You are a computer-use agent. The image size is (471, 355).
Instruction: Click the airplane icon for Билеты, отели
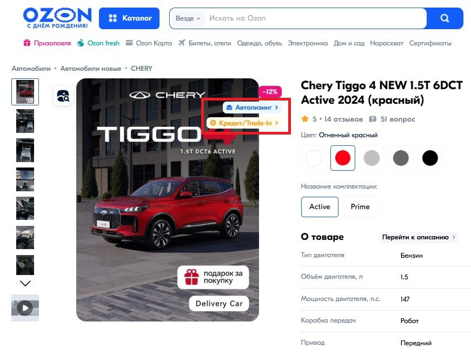tap(182, 43)
